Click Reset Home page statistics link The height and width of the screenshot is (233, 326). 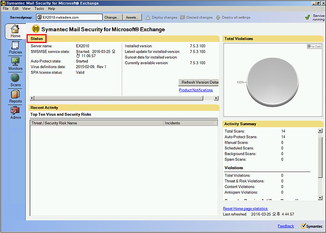tap(245, 209)
